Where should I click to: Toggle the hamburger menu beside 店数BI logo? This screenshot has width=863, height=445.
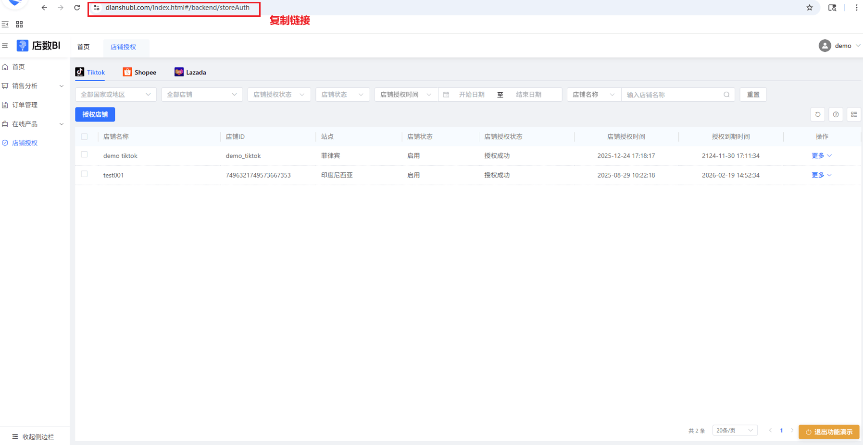tap(5, 46)
